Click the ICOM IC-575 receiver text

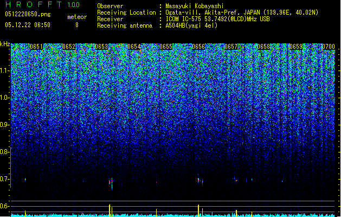[x=217, y=19]
